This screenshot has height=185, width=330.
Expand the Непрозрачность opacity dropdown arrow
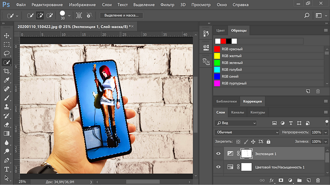[x=325, y=132]
